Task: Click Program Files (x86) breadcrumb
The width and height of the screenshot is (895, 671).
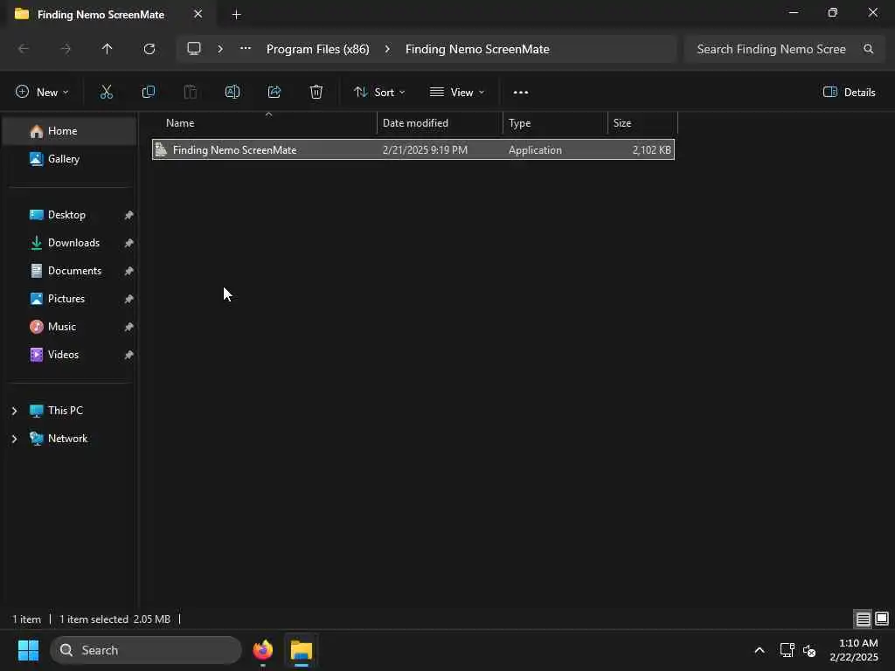Action: pos(318,49)
